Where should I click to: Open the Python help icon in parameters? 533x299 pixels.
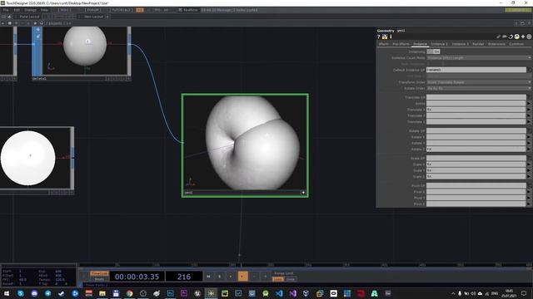click(x=385, y=37)
